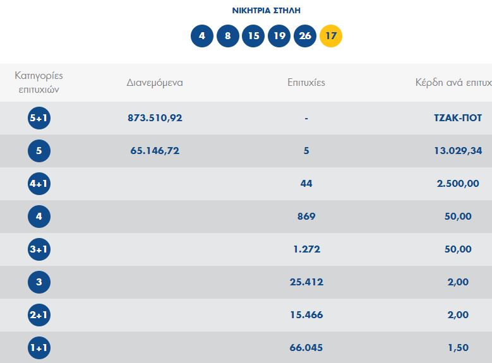
Task: Select the number 15 ball
Action: click(x=253, y=35)
